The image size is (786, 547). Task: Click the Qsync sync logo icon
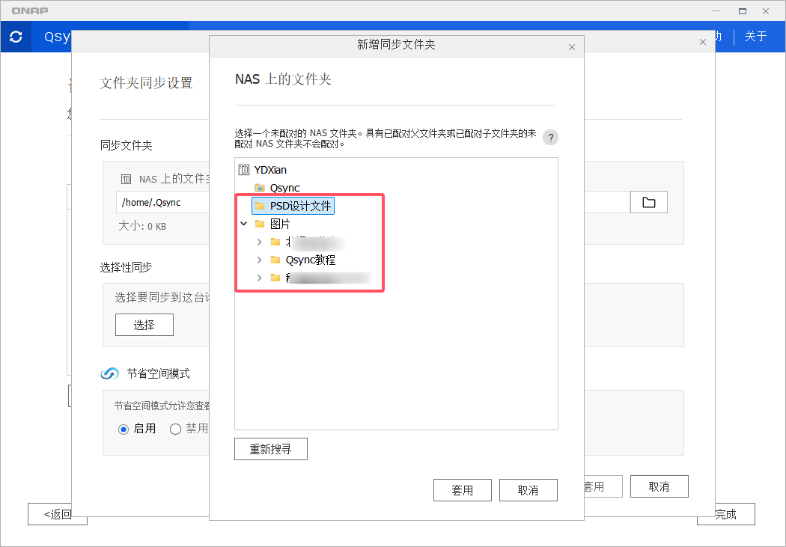point(16,37)
